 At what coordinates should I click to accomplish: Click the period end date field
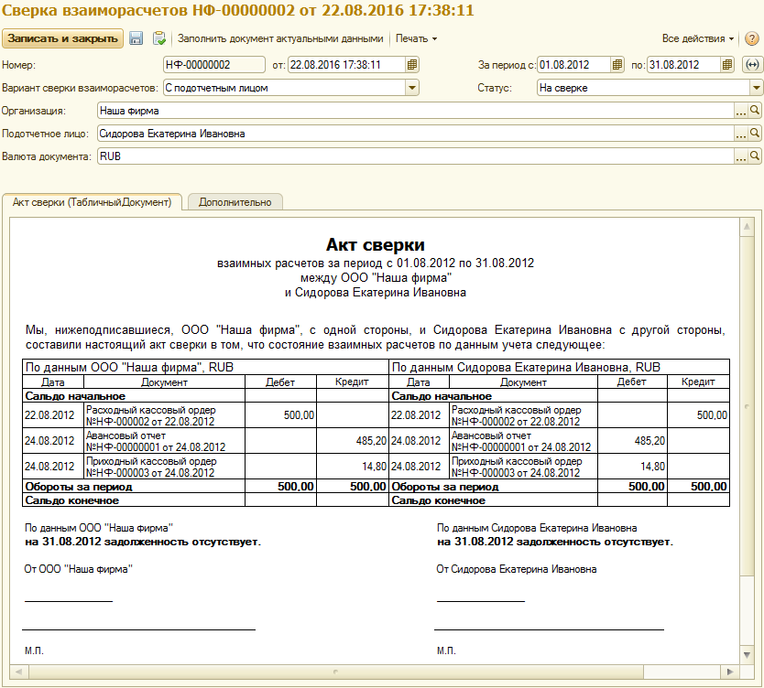(683, 65)
